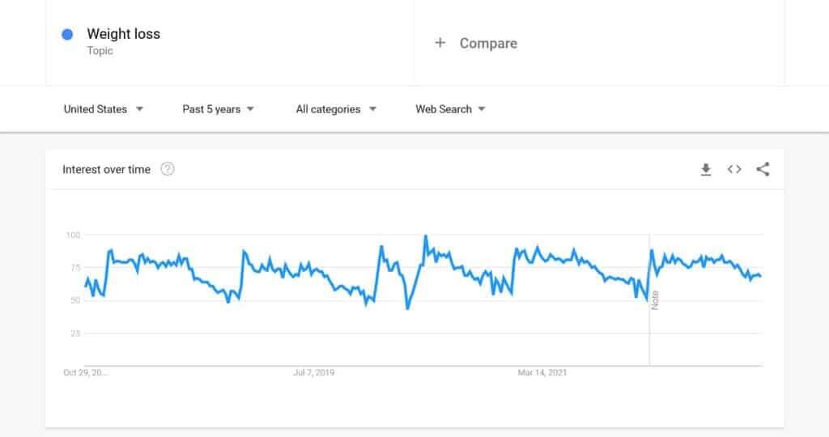This screenshot has height=437, width=829.
Task: Click the Mar 14, 2021 date label
Action: (542, 373)
